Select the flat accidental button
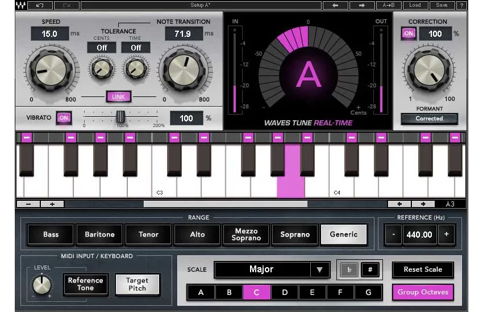The width and height of the screenshot is (483, 312). (349, 270)
